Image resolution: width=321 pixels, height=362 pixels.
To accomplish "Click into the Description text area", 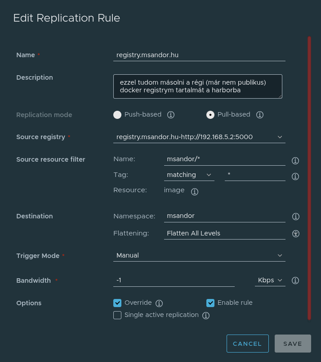I will coord(197,86).
